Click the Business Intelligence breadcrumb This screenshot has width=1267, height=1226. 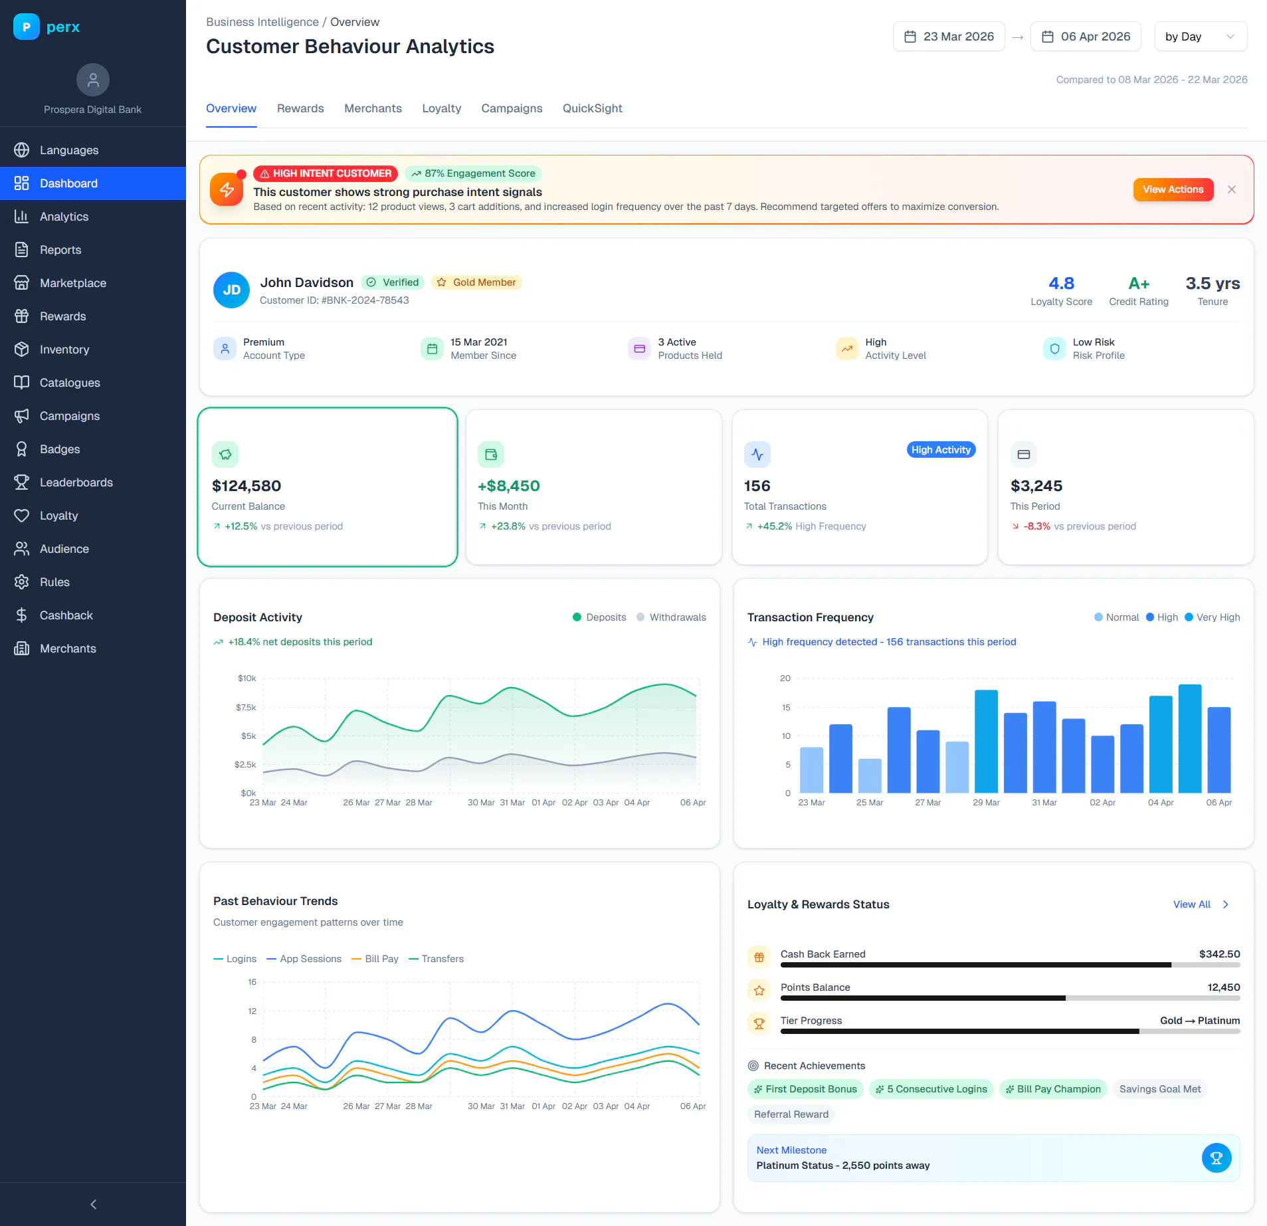click(262, 22)
